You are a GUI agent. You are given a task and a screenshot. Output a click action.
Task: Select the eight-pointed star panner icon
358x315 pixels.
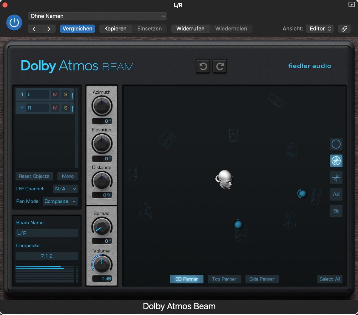336,161
